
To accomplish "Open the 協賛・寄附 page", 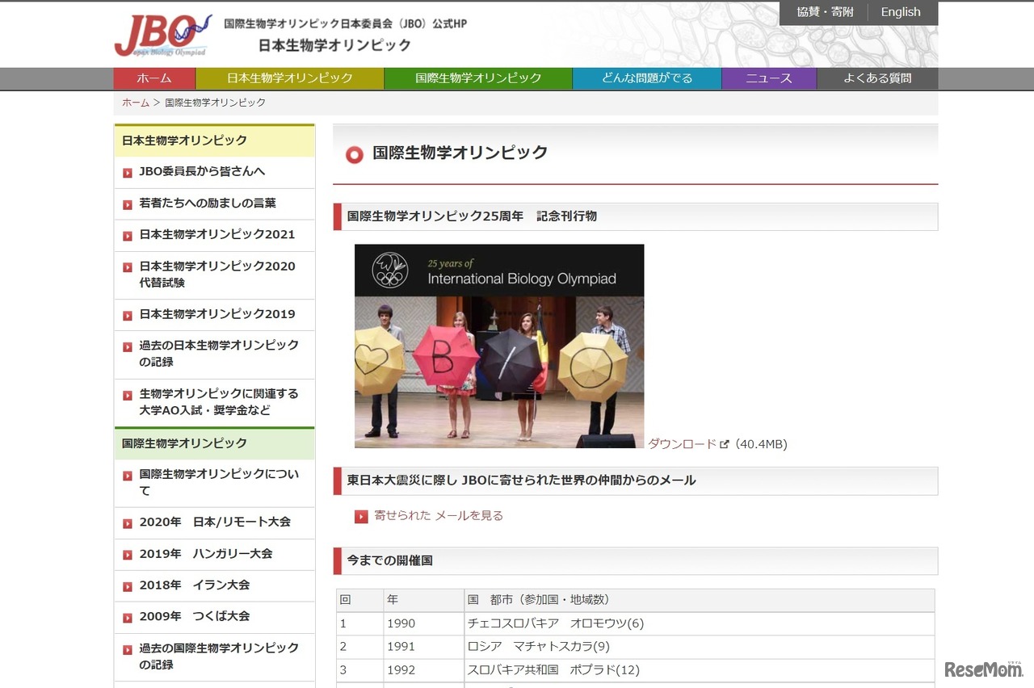I will (822, 12).
